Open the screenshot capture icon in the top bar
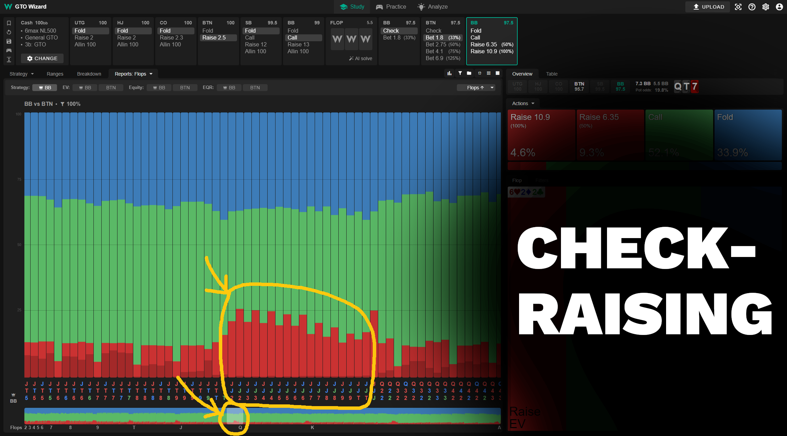This screenshot has width=787, height=436. [x=738, y=7]
